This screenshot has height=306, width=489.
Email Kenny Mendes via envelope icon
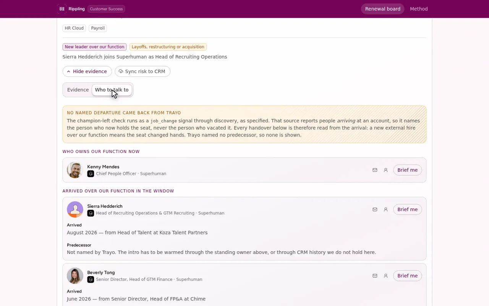375,170
